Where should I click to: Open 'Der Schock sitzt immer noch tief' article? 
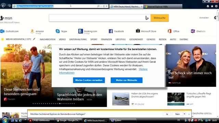pyautogui.click(x=190, y=75)
